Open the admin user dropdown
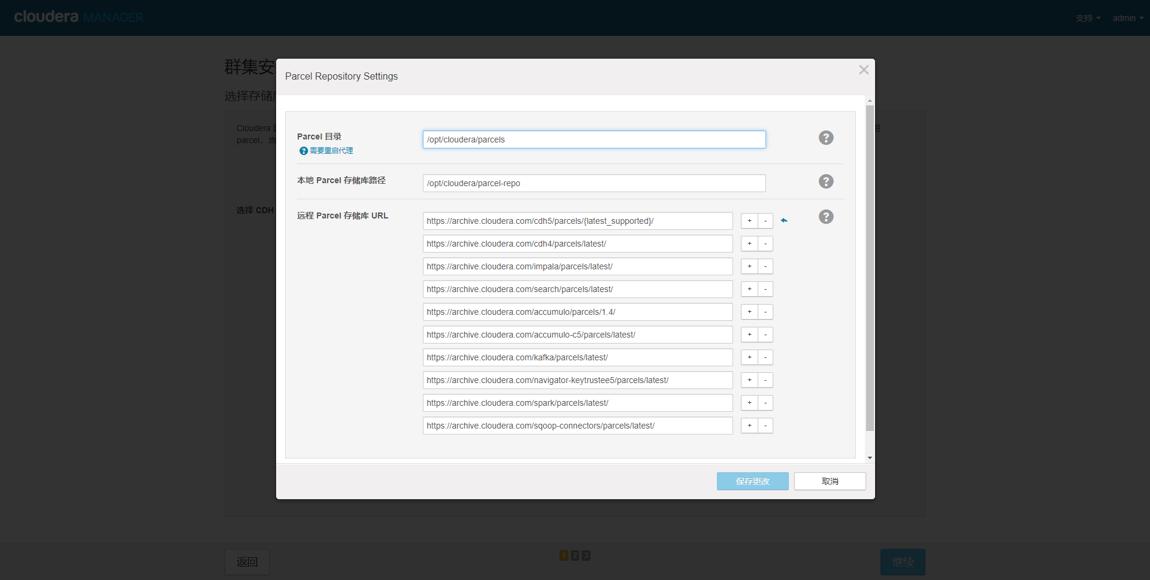The width and height of the screenshot is (1150, 580). [x=1128, y=18]
